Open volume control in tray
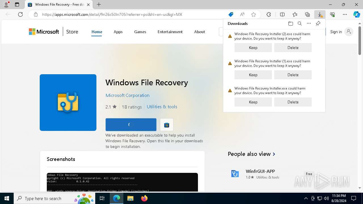Image resolution: width=363 pixels, height=204 pixels. tap(326, 198)
